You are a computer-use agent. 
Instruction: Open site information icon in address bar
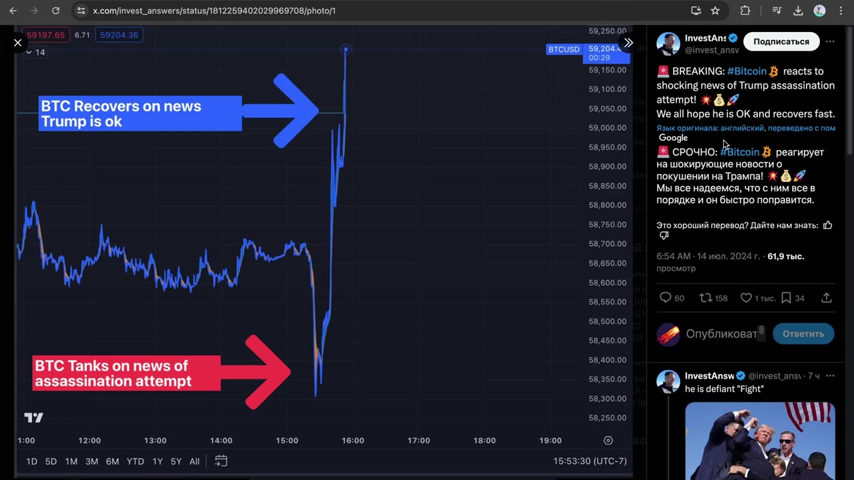tap(81, 11)
